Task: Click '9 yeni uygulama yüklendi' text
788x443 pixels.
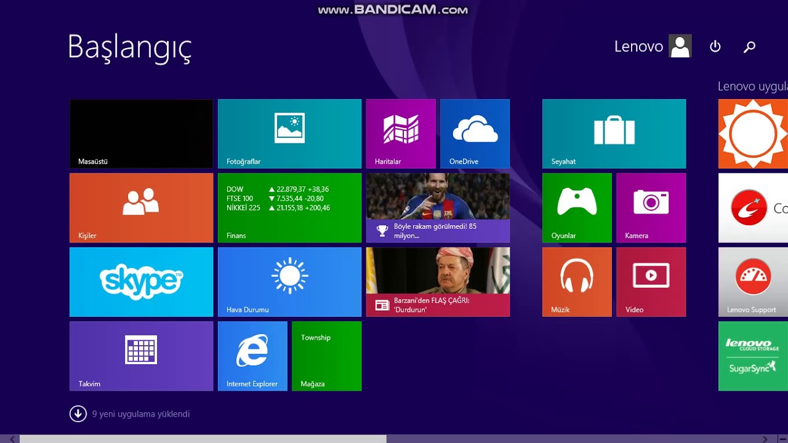Action: (x=141, y=414)
